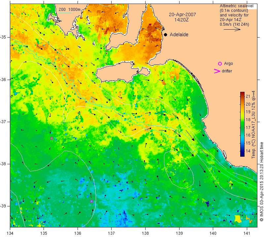This screenshot has width=264, height=237.
Task: Click the magenta drifter symbol in the legend
Action: 217,71
